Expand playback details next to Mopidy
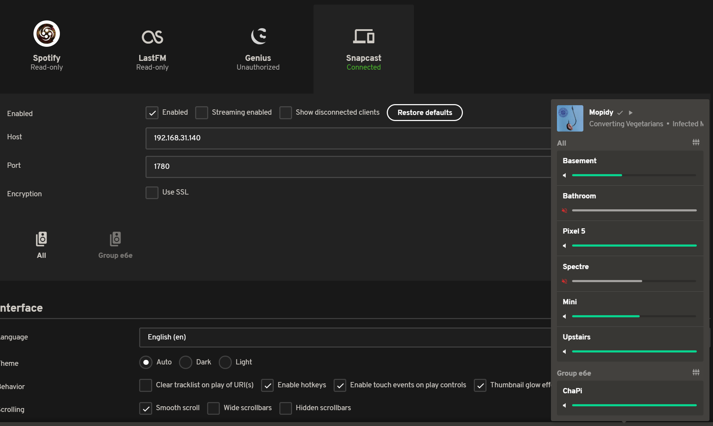The height and width of the screenshot is (426, 713). [631, 113]
